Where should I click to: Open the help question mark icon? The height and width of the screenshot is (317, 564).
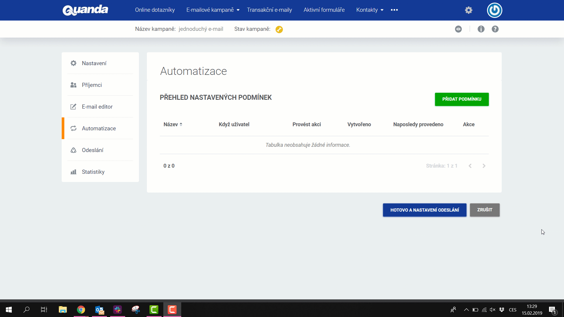point(495,29)
